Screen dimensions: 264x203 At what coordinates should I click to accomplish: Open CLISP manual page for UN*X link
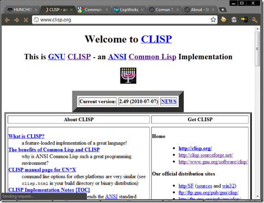(x=42, y=170)
